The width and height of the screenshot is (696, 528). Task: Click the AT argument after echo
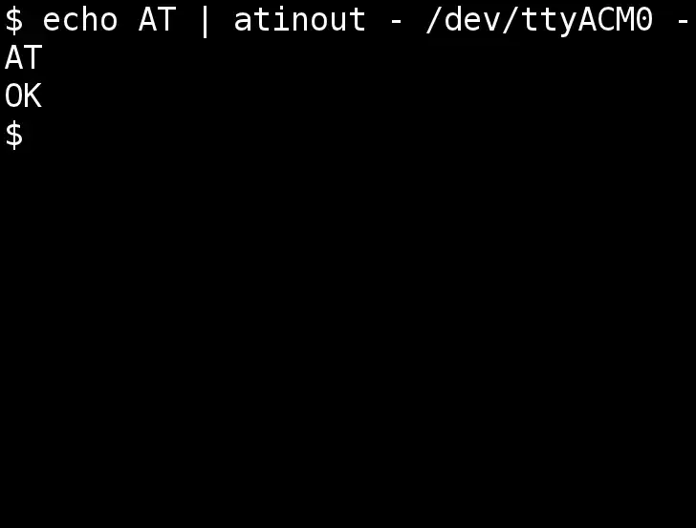[157, 20]
